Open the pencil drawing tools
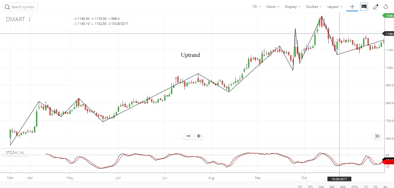 pos(376,7)
